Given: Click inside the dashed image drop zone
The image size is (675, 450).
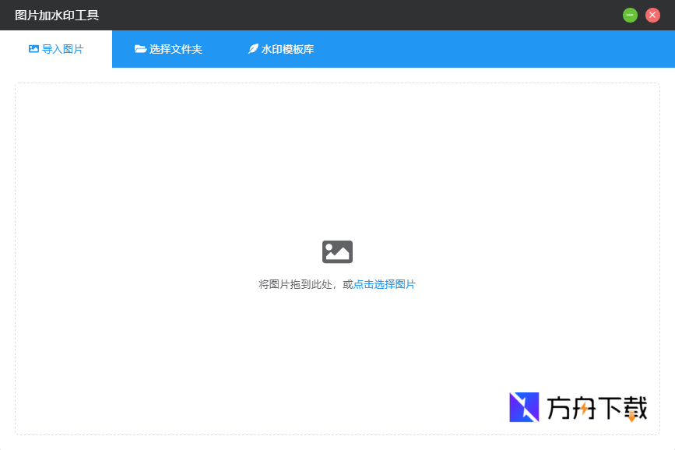Looking at the screenshot, I should [x=338, y=195].
